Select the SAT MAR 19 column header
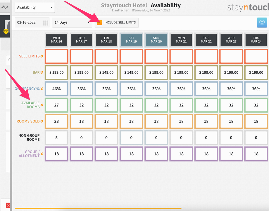The image size is (269, 211). point(131,40)
